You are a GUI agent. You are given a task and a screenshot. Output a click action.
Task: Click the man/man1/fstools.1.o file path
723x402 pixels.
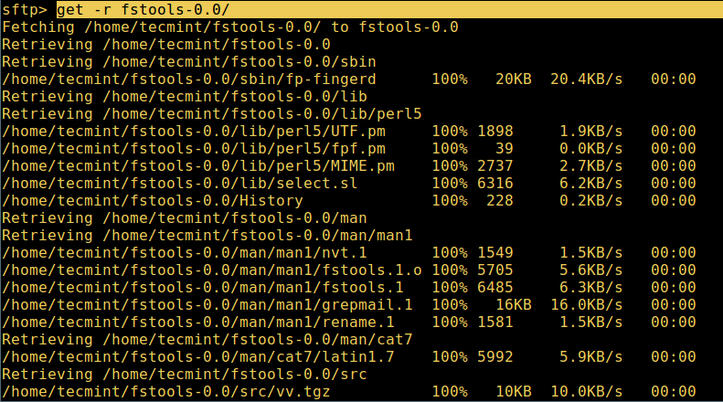click(x=212, y=270)
